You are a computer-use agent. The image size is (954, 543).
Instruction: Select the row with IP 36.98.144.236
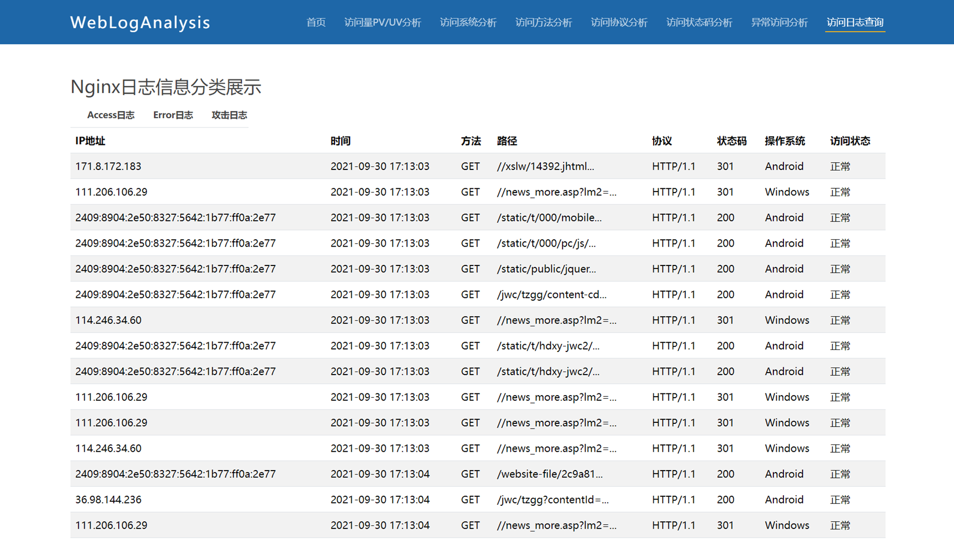pos(108,500)
